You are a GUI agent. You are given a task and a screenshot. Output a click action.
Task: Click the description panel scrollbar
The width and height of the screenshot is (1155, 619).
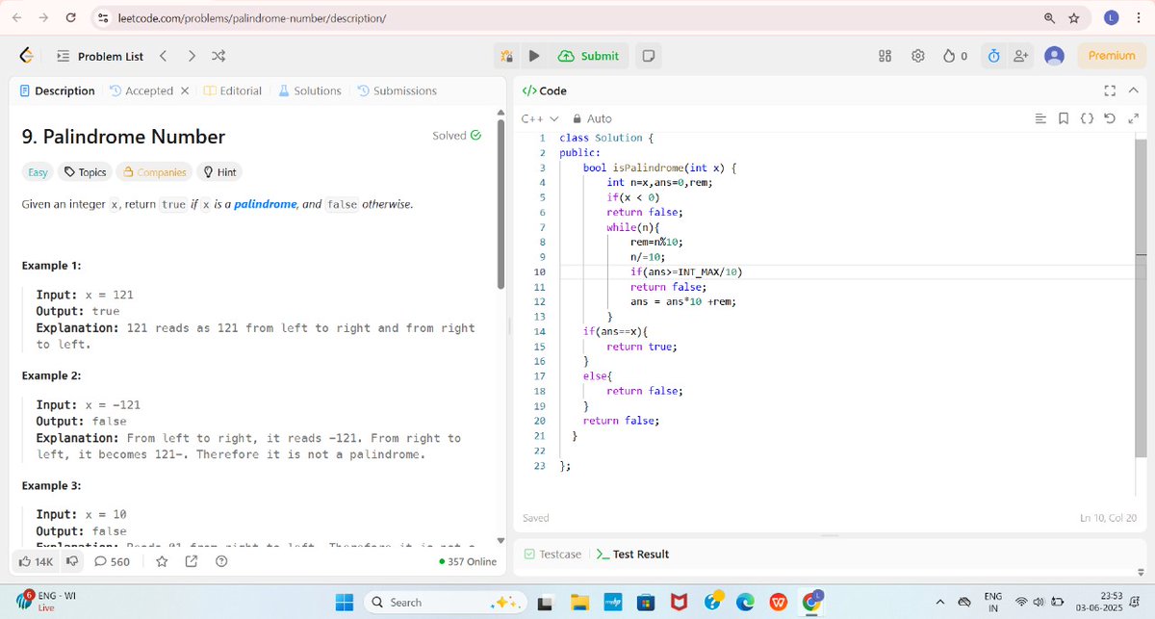click(x=500, y=202)
